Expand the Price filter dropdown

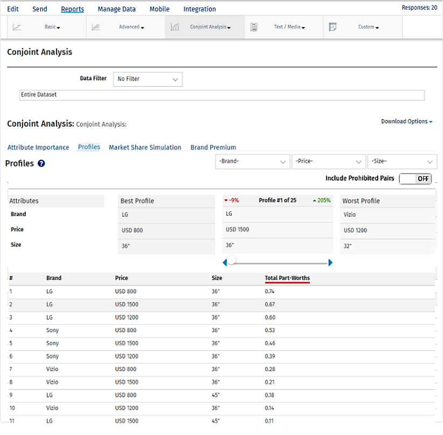click(328, 162)
